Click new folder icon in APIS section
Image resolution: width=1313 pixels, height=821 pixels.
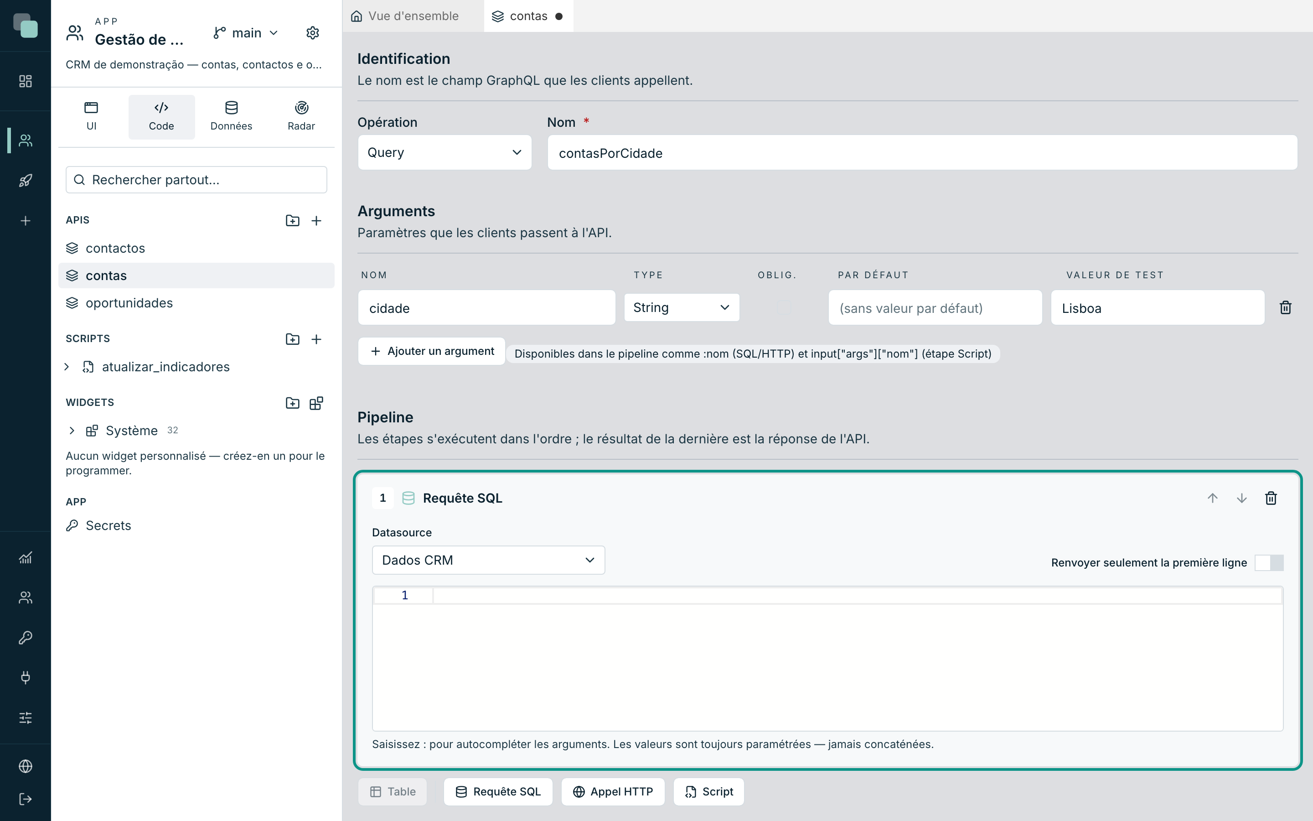[292, 220]
